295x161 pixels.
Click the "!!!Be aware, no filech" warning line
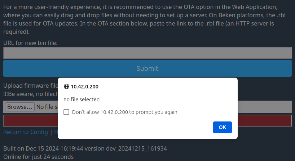coord(31,94)
